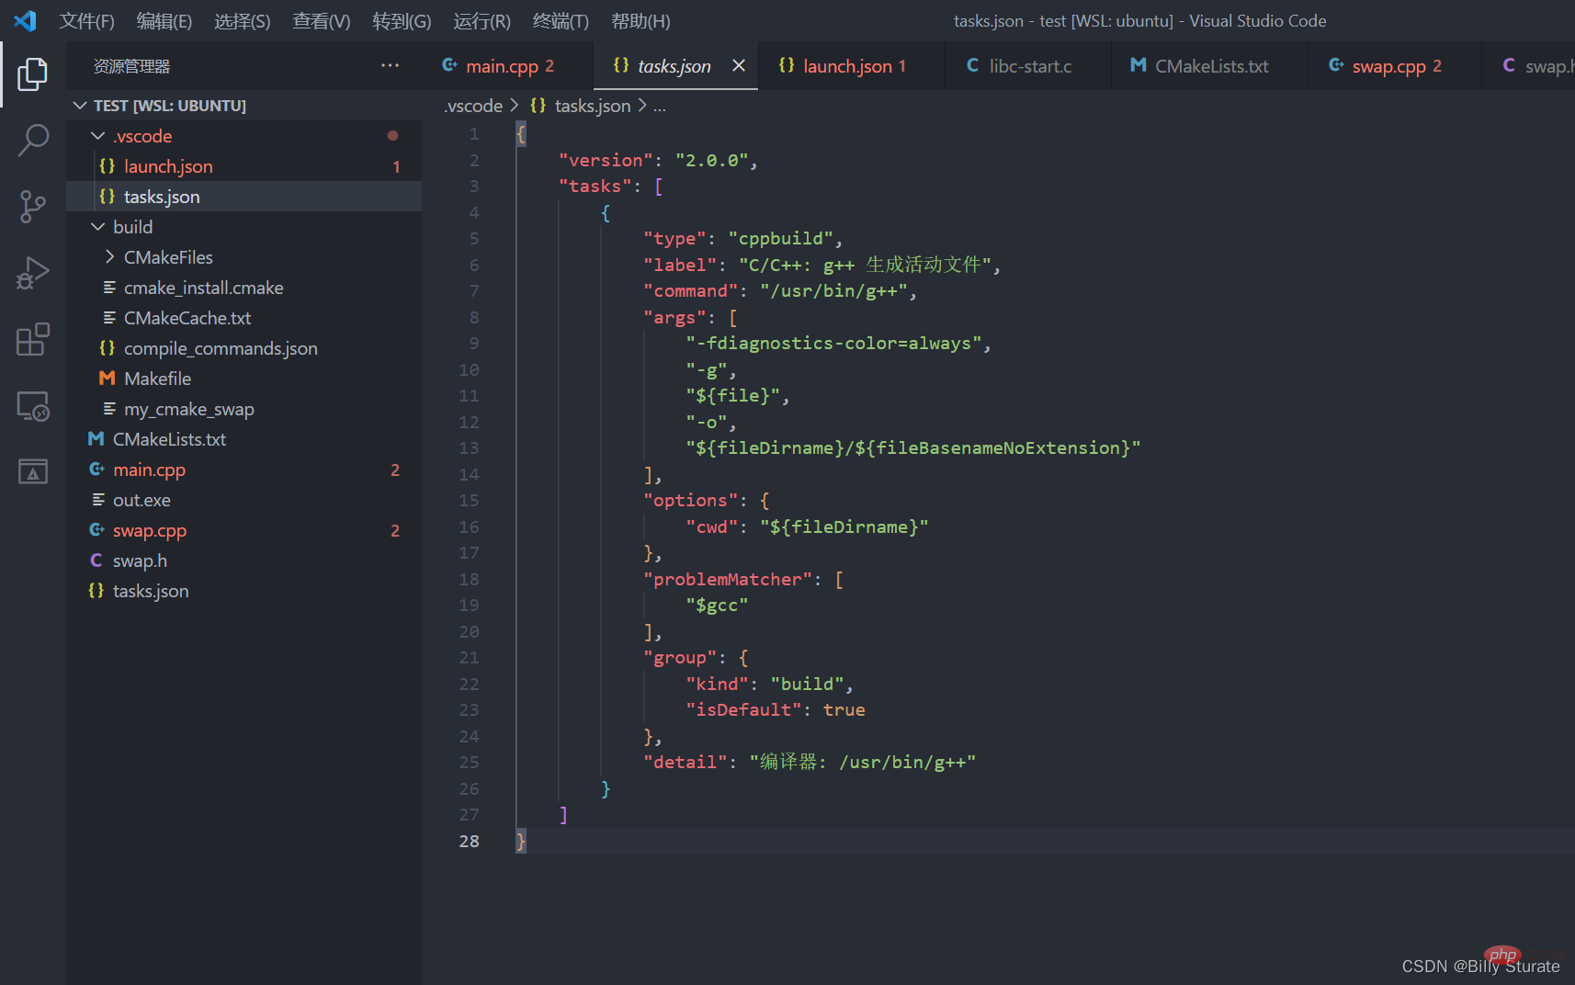Select Makefile in the build folder

coord(157,379)
